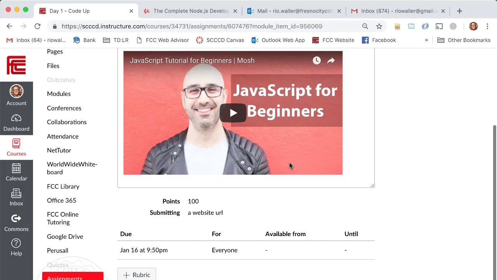Click the add Rubric button
The height and width of the screenshot is (280, 497).
[137, 274]
